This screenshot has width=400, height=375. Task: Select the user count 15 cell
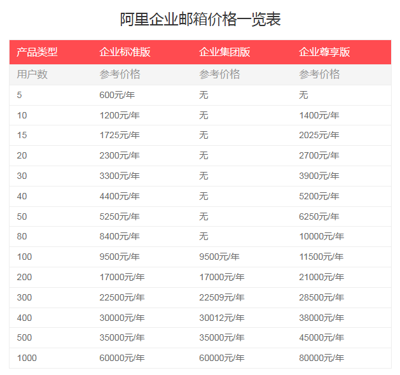(x=22, y=135)
